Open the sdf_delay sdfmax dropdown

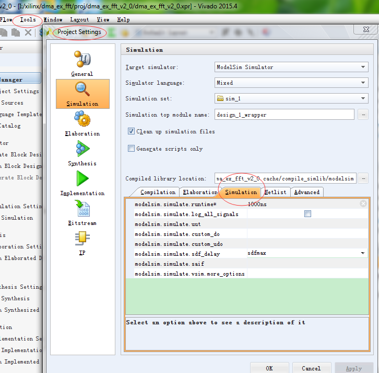[x=363, y=254]
